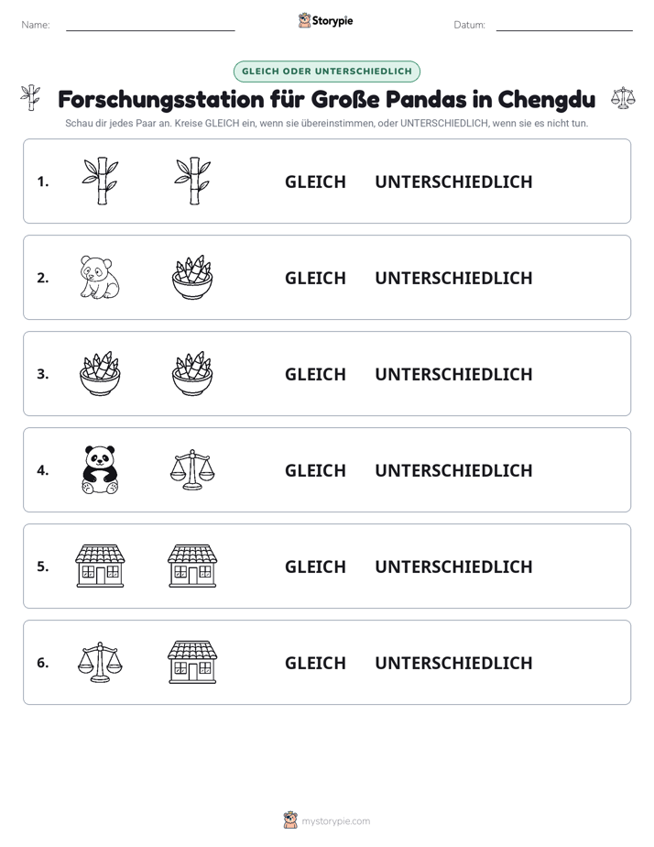
Task: Choose GLEICH for row 3
Action: pyautogui.click(x=315, y=374)
